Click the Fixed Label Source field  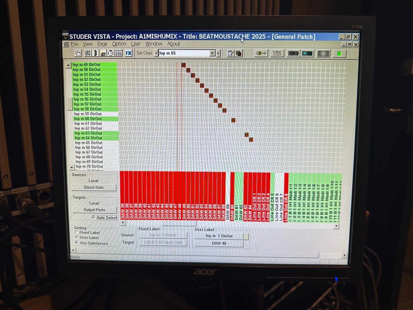(x=163, y=235)
